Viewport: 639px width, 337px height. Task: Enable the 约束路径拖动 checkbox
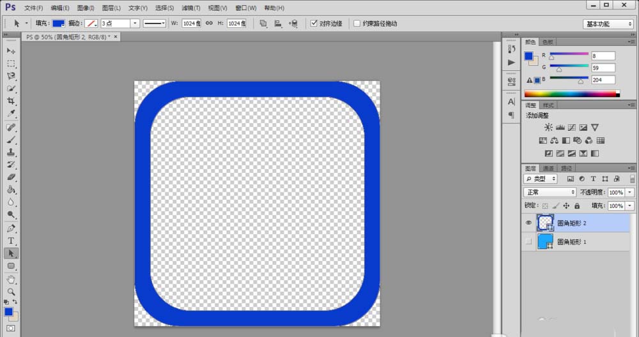coord(357,23)
